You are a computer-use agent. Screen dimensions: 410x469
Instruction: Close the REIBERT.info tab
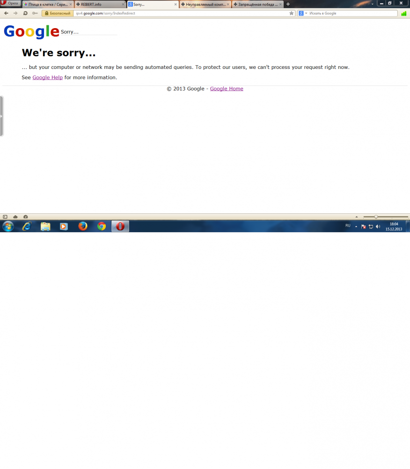[x=123, y=5]
